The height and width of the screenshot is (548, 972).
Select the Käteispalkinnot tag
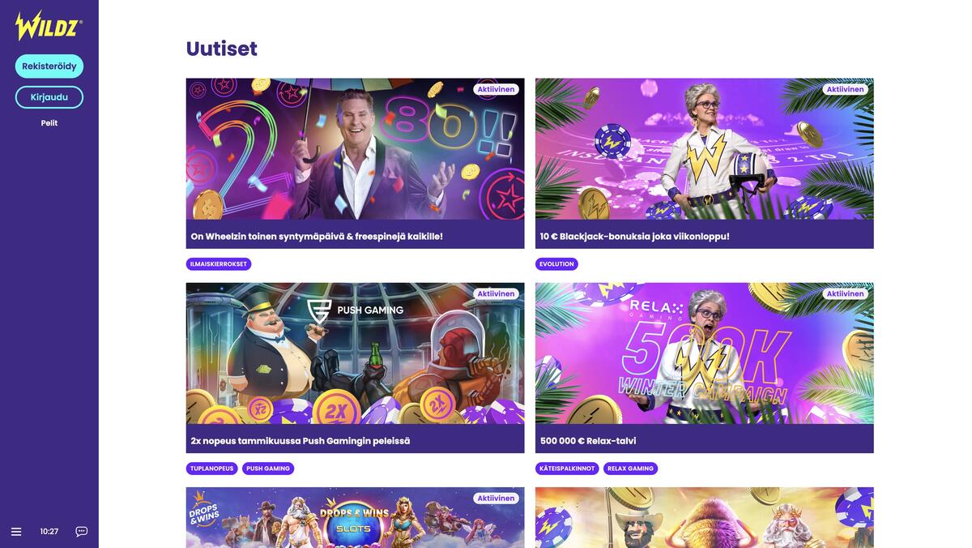[x=567, y=469]
